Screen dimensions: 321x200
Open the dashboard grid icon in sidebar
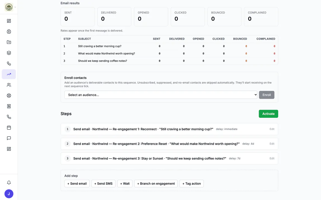point(9,21)
